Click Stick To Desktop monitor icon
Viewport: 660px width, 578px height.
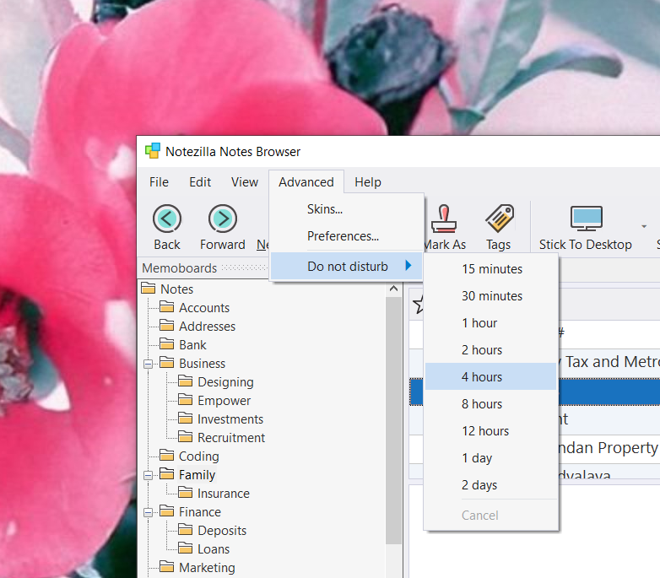(587, 219)
